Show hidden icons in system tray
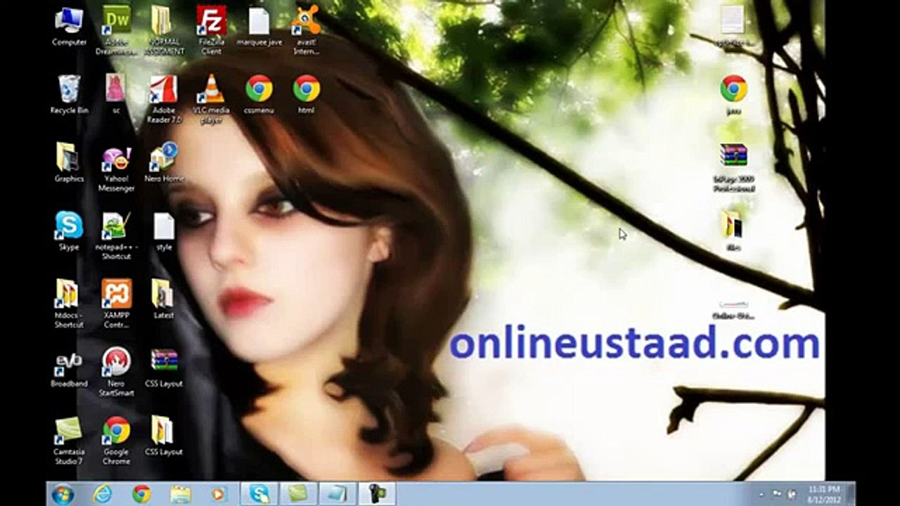 (x=763, y=494)
